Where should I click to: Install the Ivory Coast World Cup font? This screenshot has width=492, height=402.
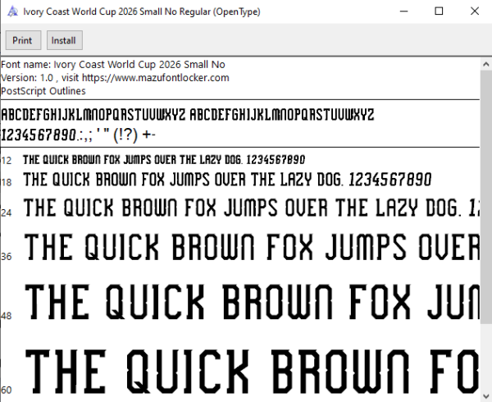[65, 40]
